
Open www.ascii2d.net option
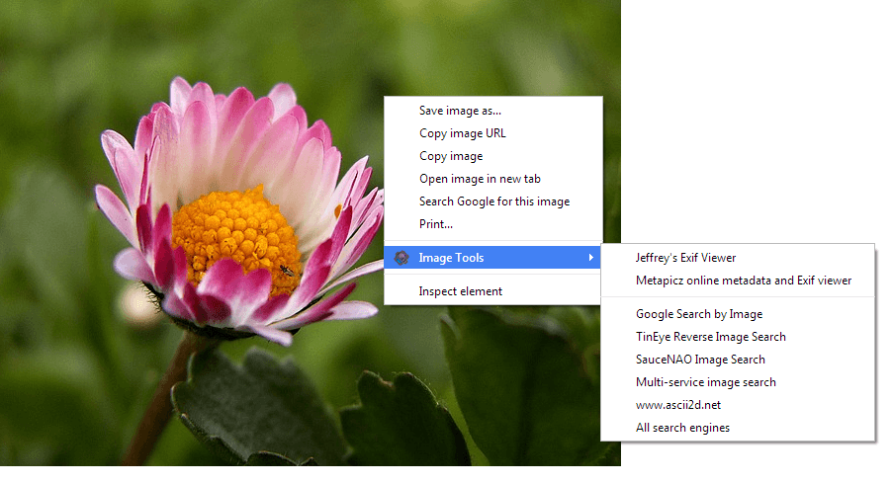coord(738,405)
